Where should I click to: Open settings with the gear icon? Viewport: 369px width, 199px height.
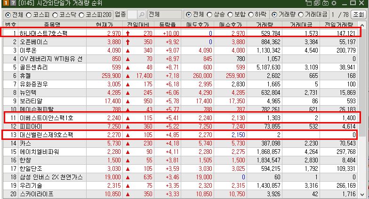(x=334, y=3)
